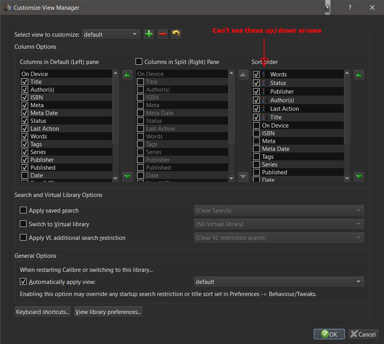Image resolution: width=384 pixels, height=344 pixels.
Task: Click Keyboard shortcuts button
Action: [x=43, y=312]
